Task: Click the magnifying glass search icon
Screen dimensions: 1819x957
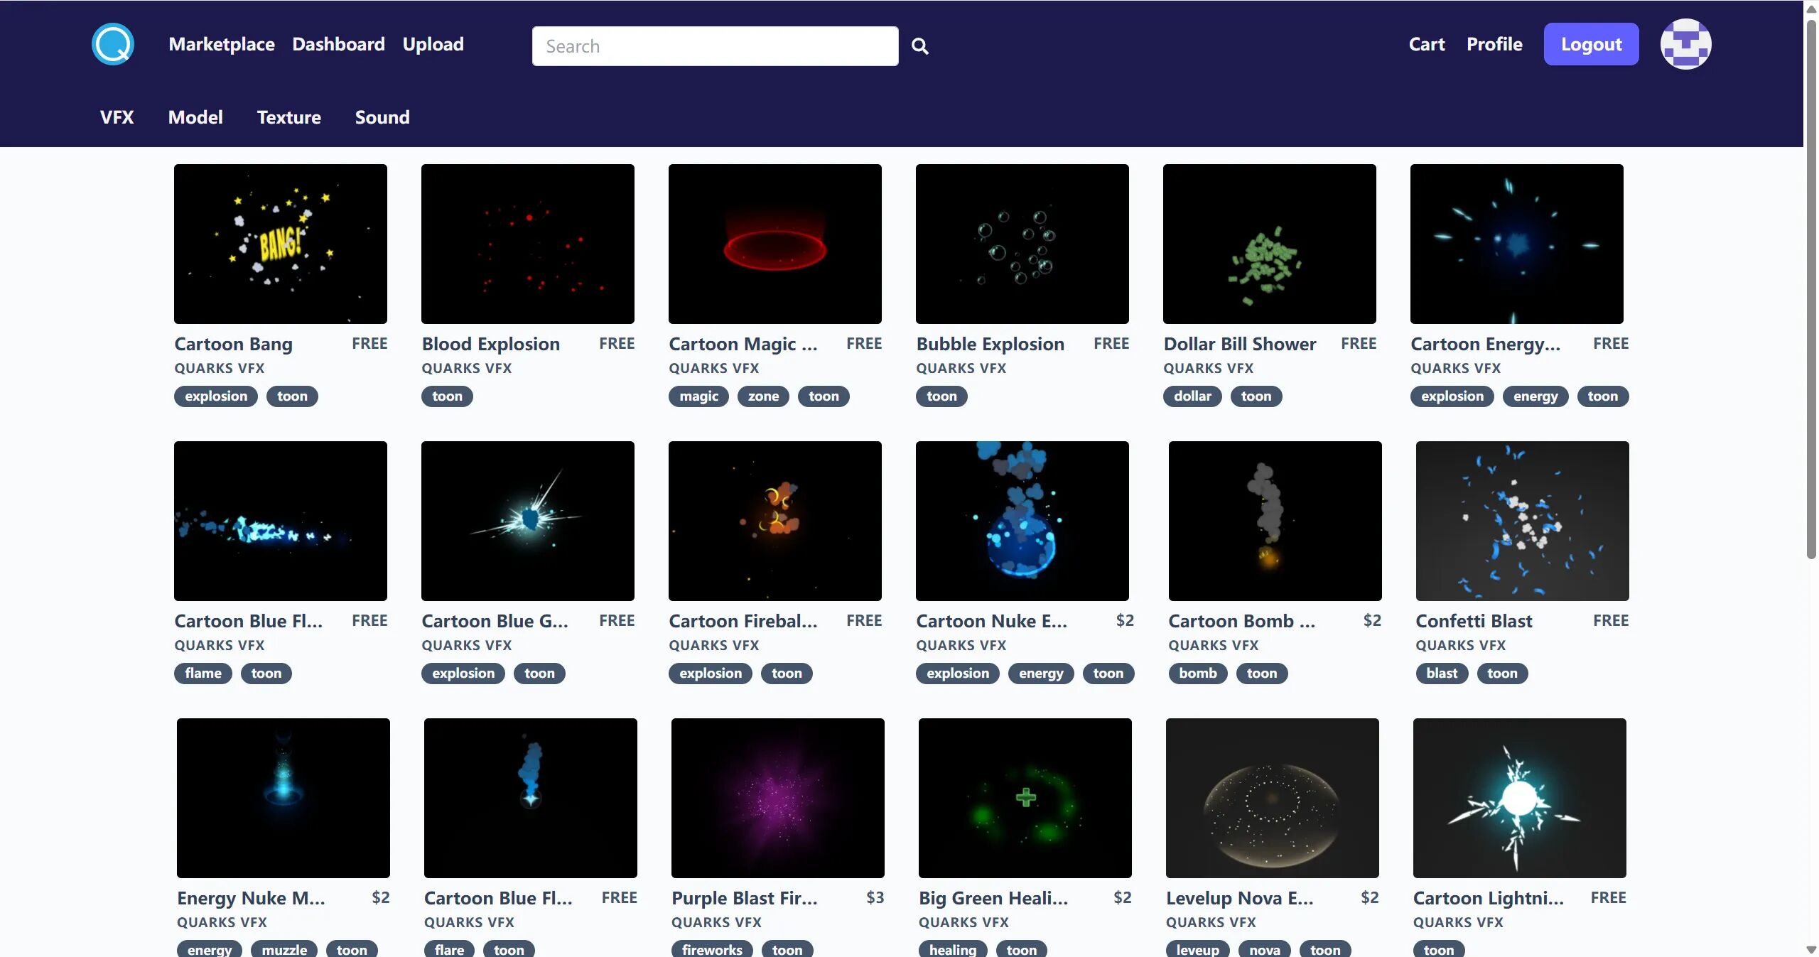Action: 919,46
